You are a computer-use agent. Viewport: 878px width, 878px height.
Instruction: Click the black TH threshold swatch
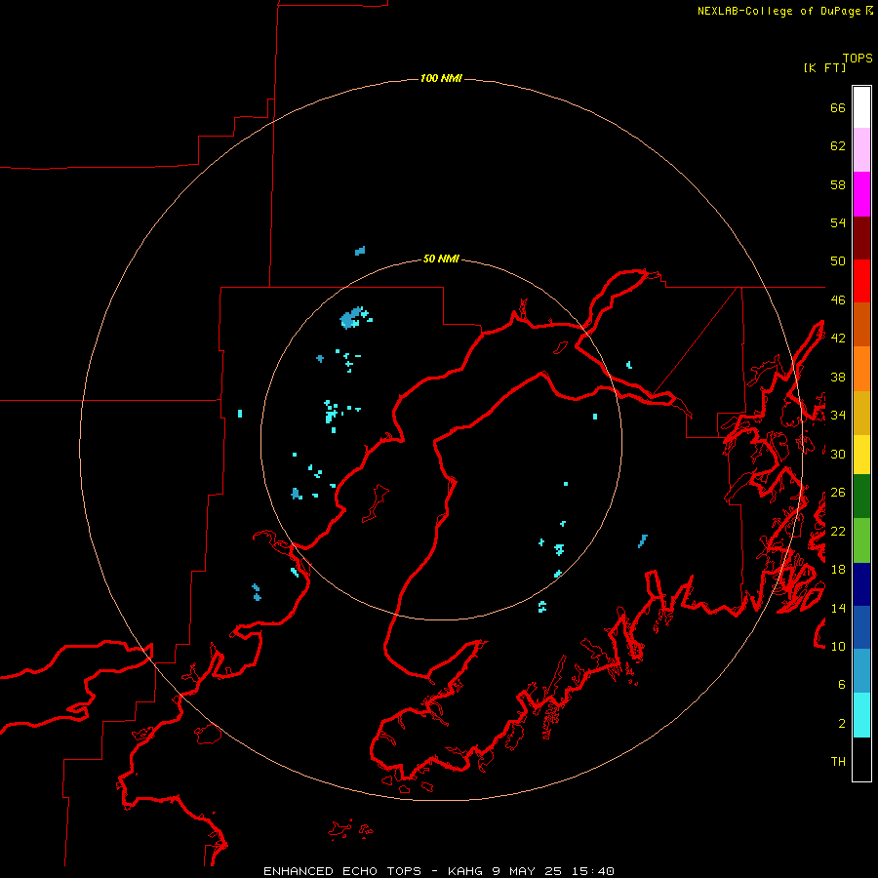click(861, 759)
